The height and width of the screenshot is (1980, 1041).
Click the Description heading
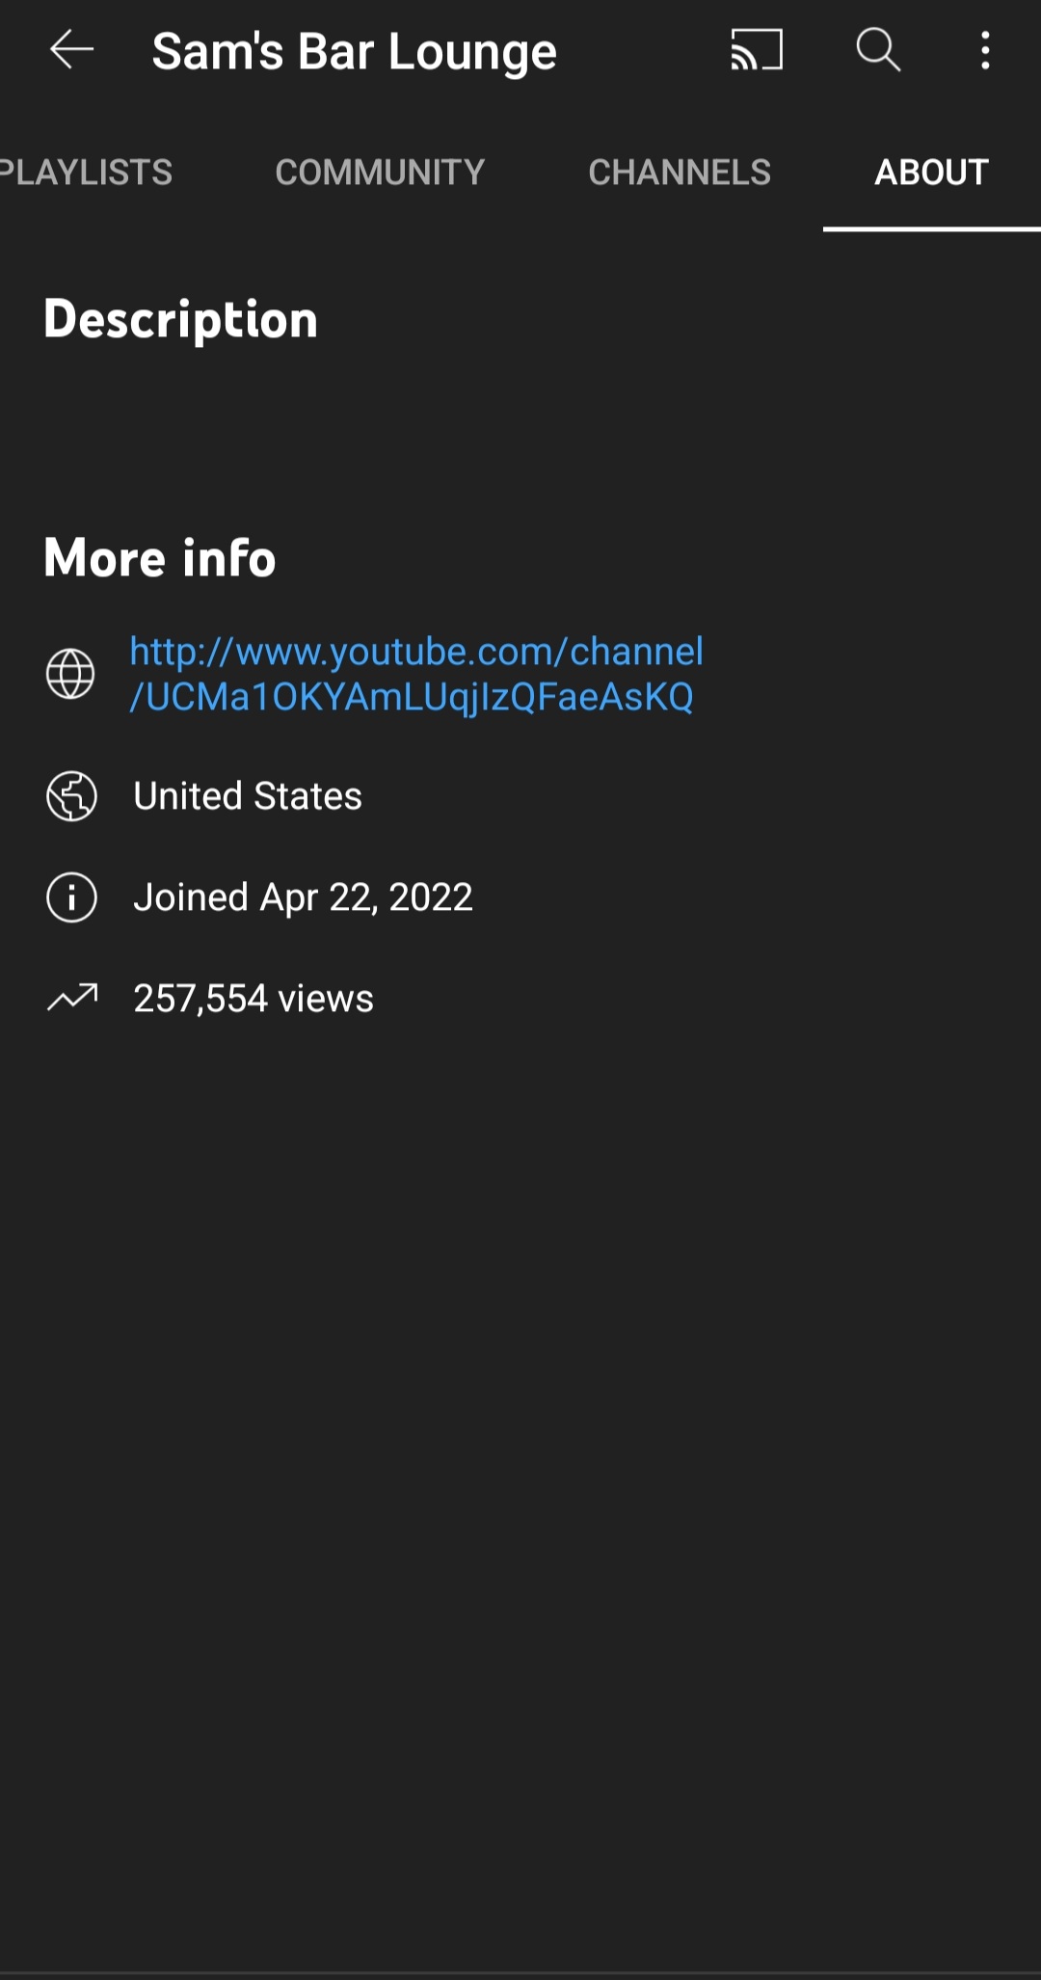[x=180, y=319]
